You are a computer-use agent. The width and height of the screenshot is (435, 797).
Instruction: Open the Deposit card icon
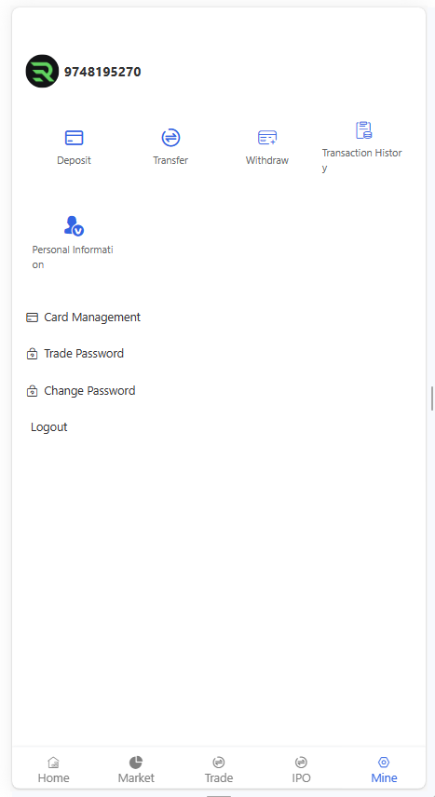[x=74, y=138]
